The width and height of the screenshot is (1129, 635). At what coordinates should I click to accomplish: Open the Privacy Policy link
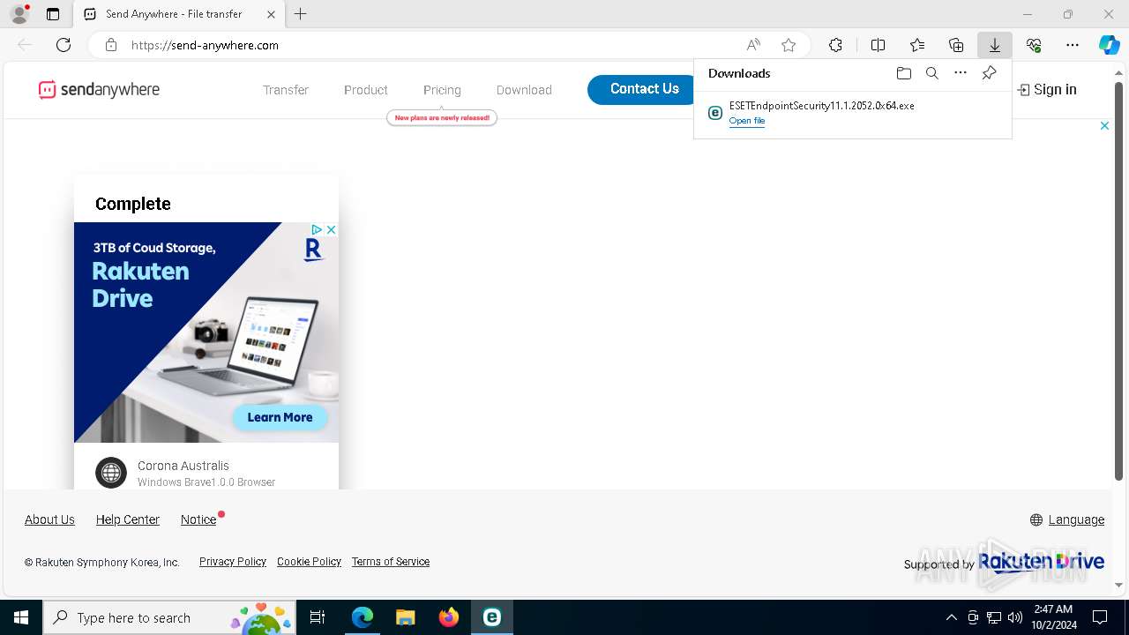(x=233, y=562)
